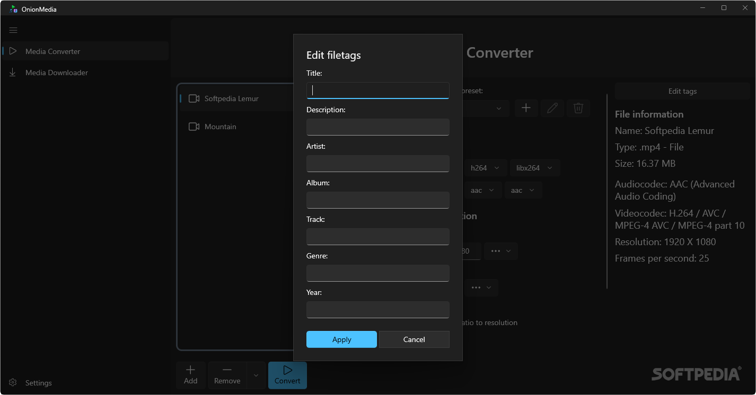Screen dimensions: 756x395
Task: Click the 'Frames per second: 25' text
Action: [662, 258]
